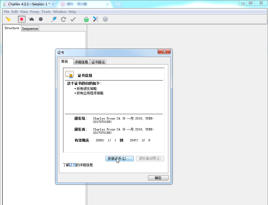
Task: Open external tools with wrench and screwdriver icon
Action: coord(96,19)
